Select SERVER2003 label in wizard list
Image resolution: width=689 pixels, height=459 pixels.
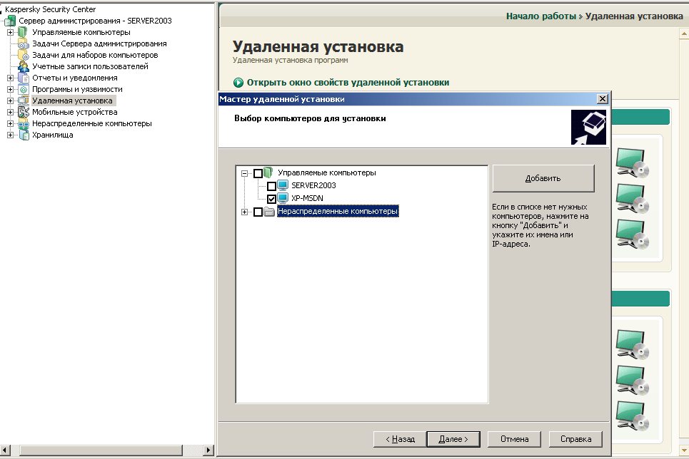click(x=313, y=185)
